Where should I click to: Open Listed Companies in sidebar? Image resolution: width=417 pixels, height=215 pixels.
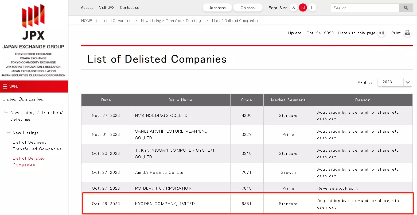point(23,99)
